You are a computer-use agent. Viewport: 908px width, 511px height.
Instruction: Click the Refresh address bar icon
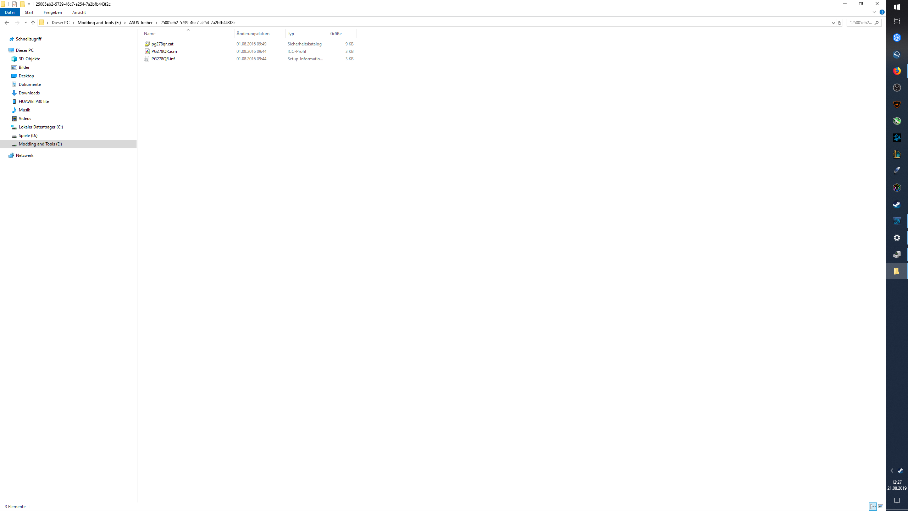point(839,23)
